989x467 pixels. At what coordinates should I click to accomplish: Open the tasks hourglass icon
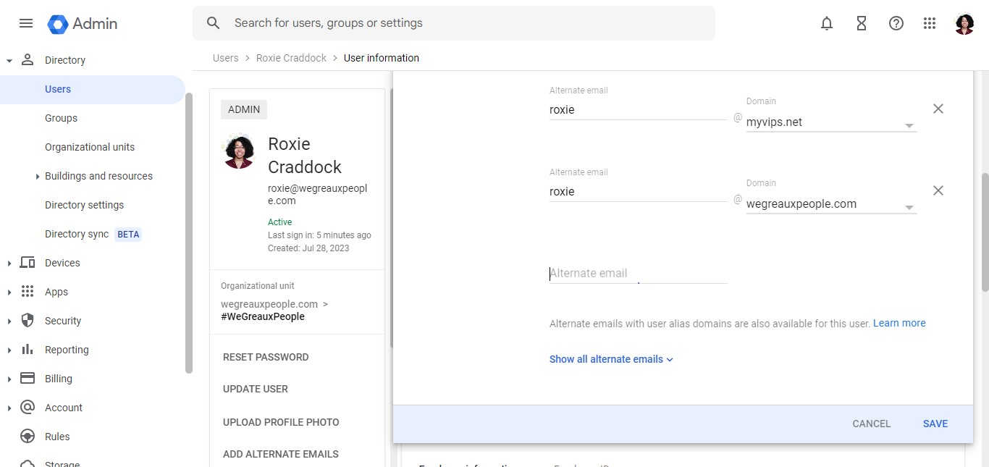pyautogui.click(x=862, y=23)
